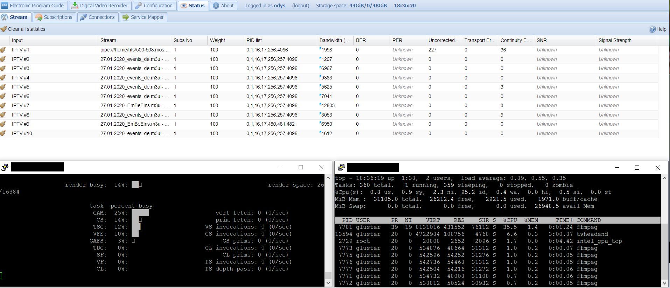
Task: Click the broom icon for IPTV #9
Action: pyautogui.click(x=3, y=124)
